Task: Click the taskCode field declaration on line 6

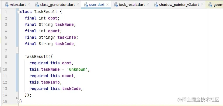Action: [64, 44]
